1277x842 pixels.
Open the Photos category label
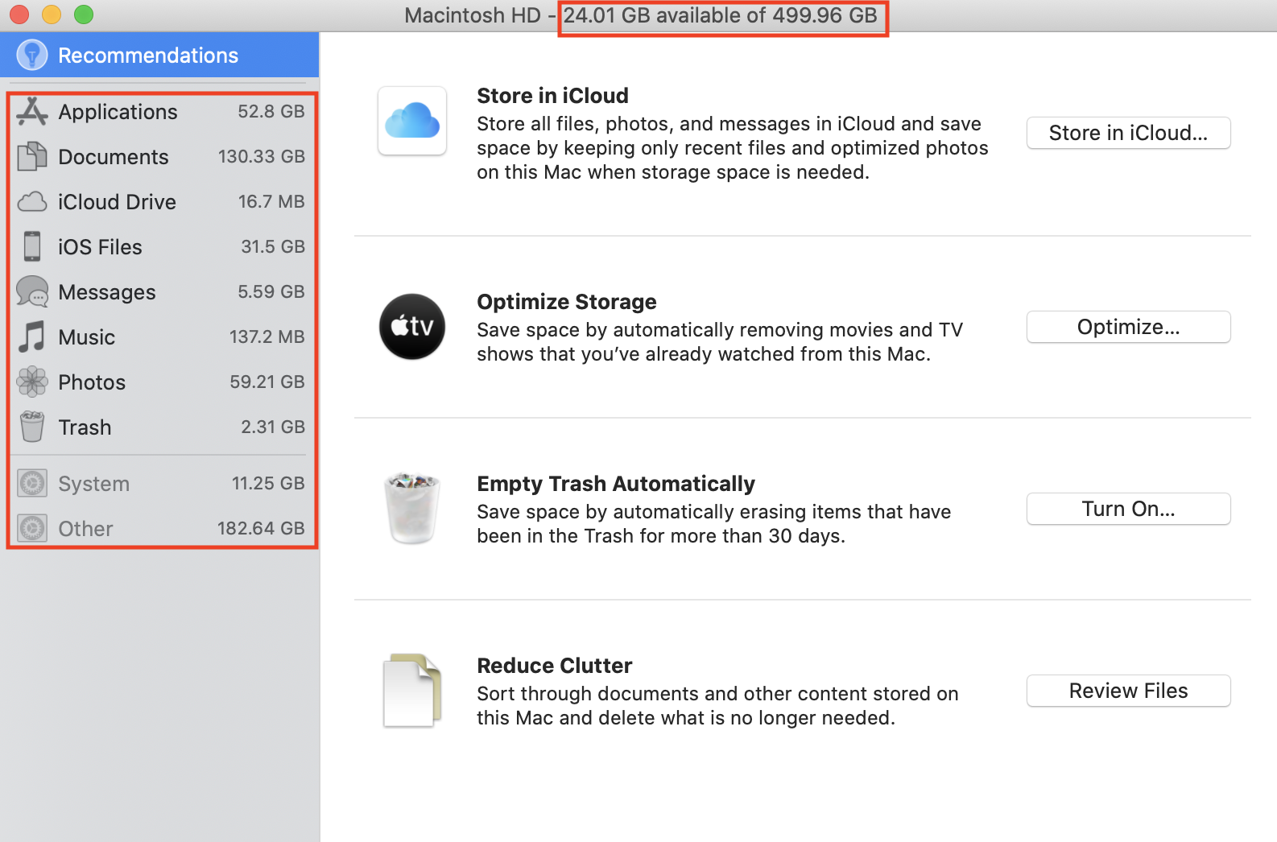point(92,382)
